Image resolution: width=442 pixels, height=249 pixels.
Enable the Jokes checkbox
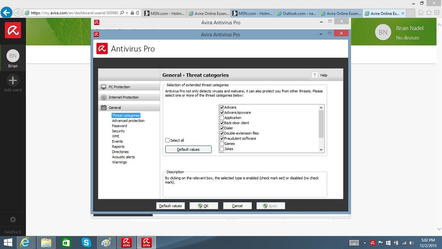tap(222, 149)
